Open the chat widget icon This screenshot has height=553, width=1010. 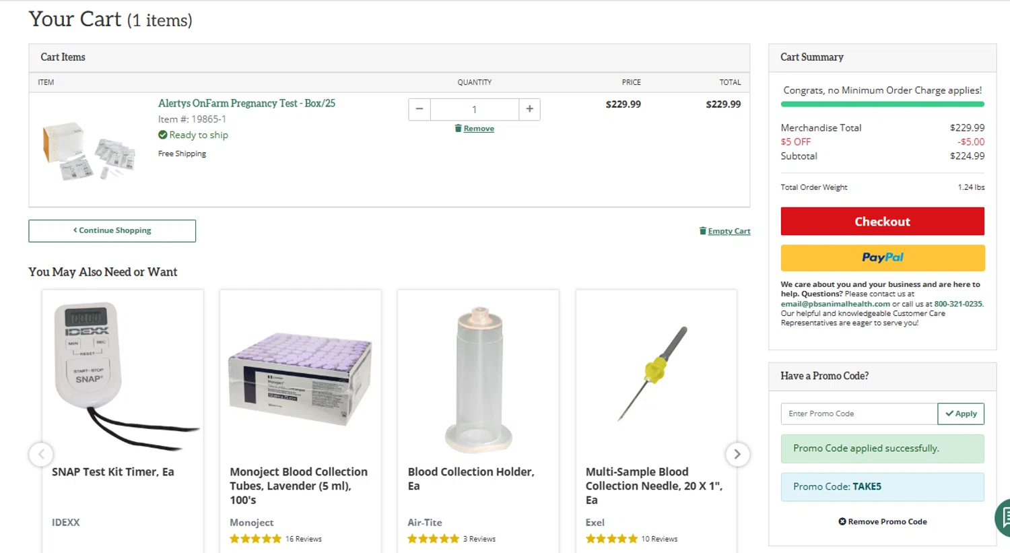(1004, 517)
